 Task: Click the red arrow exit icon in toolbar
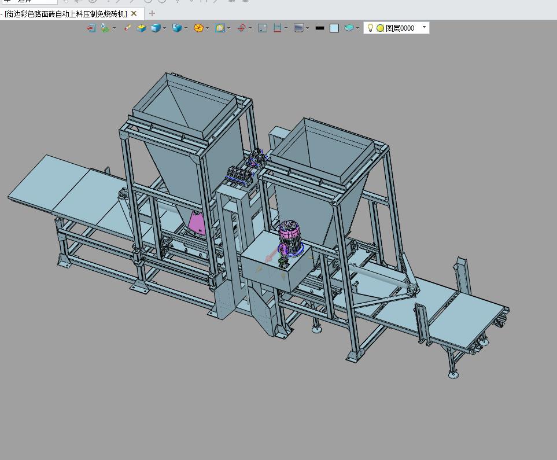pos(91,28)
